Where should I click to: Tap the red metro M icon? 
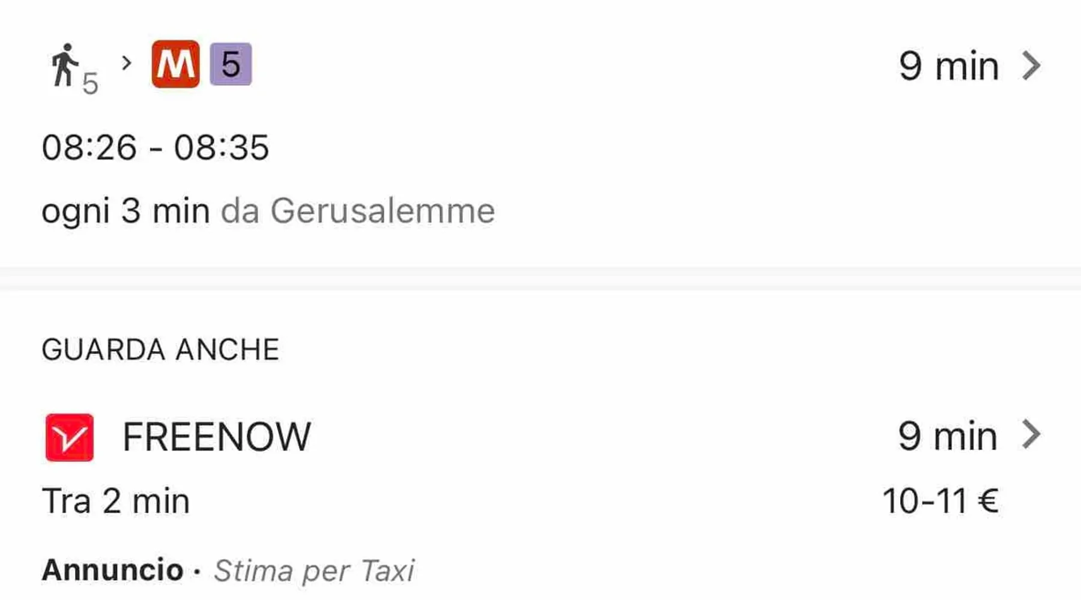[x=175, y=64]
